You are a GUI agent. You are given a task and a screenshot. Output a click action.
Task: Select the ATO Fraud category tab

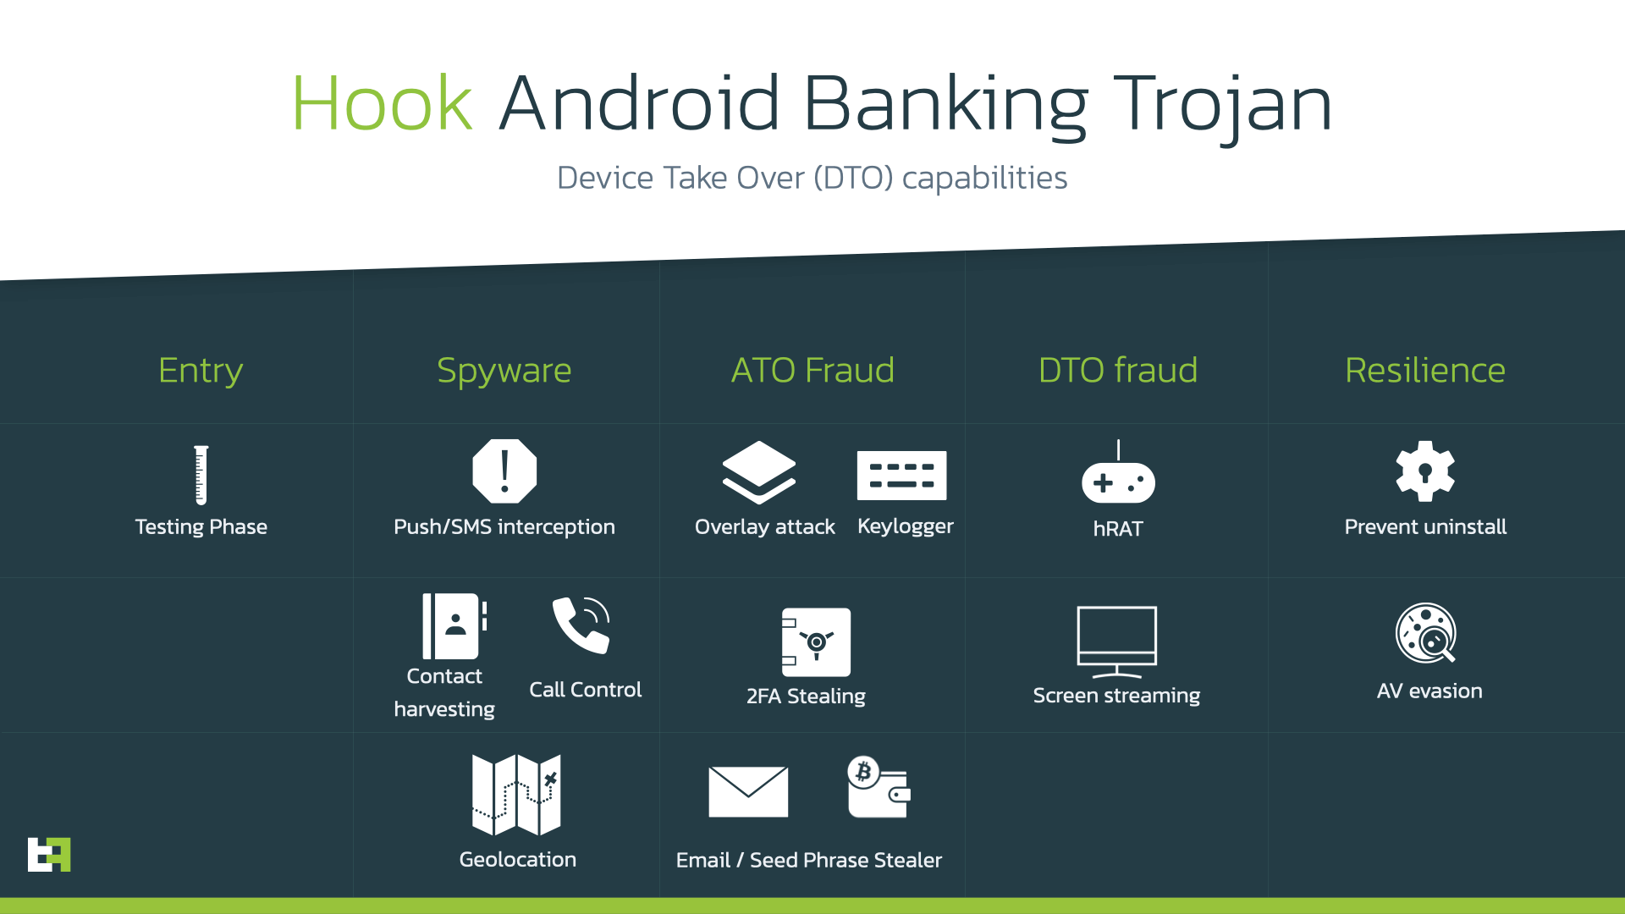coord(813,368)
